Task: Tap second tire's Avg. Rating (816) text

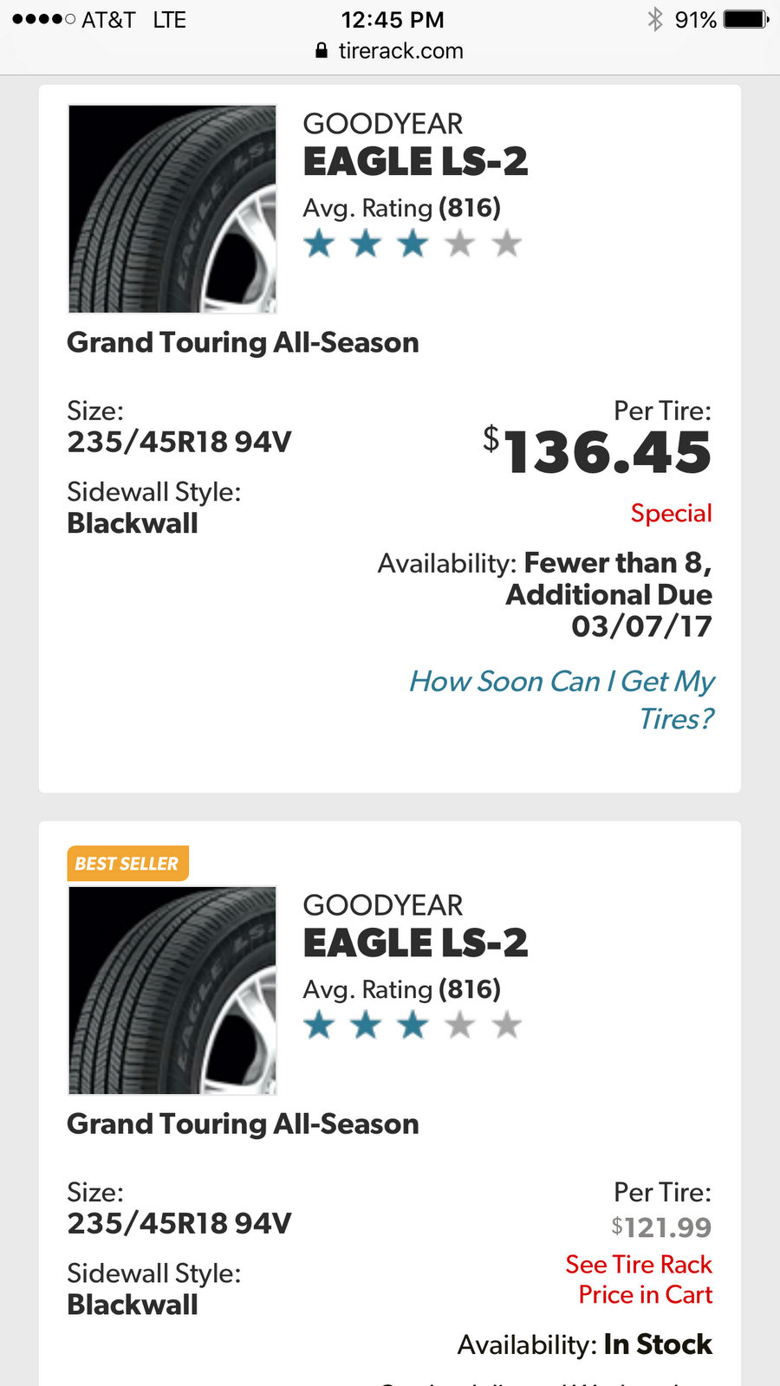Action: pos(401,989)
